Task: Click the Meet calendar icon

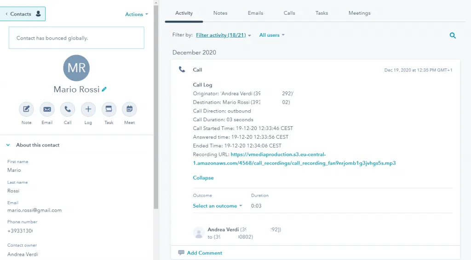Action: [129, 109]
